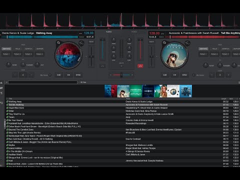Click the FILTER knob on Tell Me Anything deck
Viewport: 240px width, 180px height.
click(205, 65)
